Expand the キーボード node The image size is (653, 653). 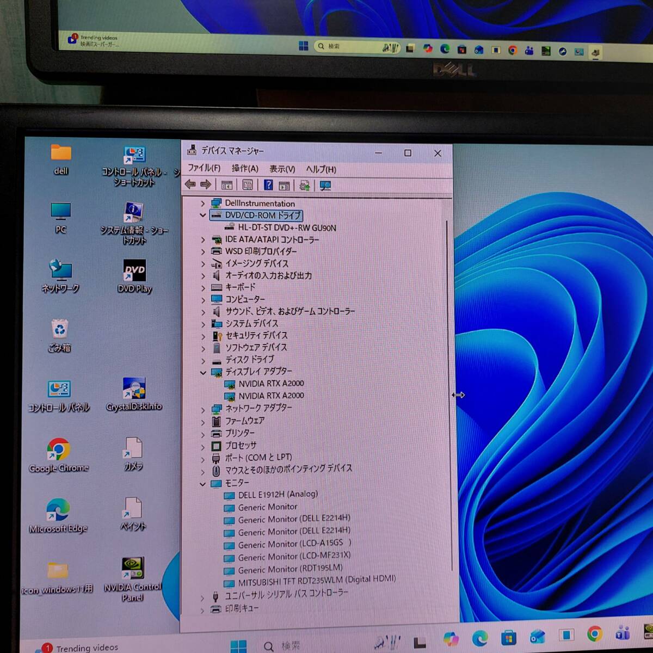coord(202,288)
